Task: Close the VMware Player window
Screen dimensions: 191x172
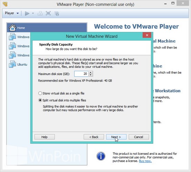Action: click(183, 3)
